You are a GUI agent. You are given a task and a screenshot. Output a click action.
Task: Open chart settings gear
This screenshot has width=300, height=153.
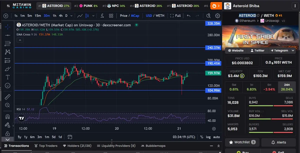pyautogui.click(x=217, y=16)
